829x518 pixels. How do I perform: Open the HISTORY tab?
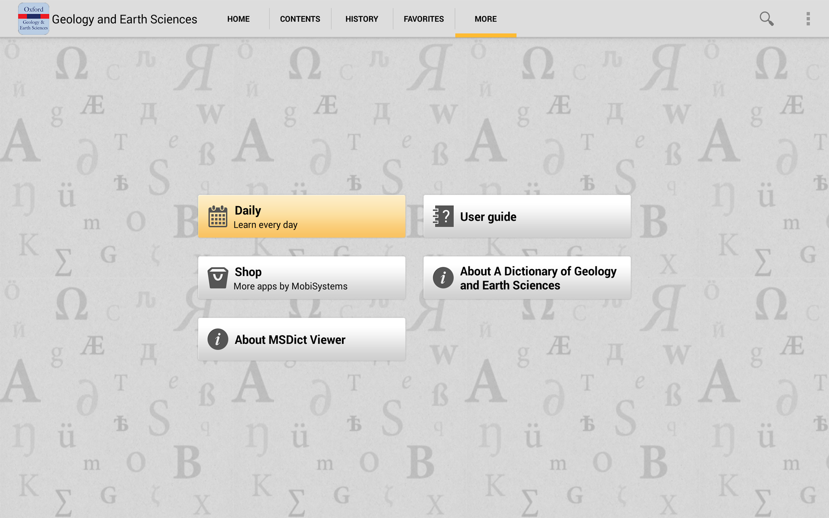(x=362, y=19)
